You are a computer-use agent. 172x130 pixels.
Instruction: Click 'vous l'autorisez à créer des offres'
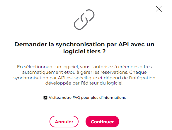116,67
